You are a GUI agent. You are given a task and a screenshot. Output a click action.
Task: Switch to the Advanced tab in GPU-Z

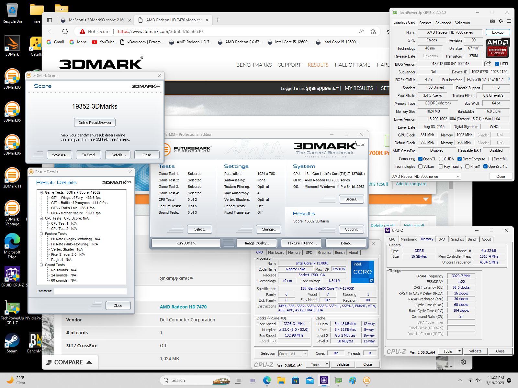[x=443, y=23]
